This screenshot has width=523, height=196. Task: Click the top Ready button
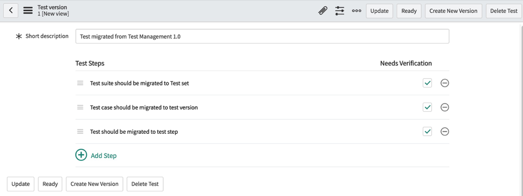tap(409, 11)
